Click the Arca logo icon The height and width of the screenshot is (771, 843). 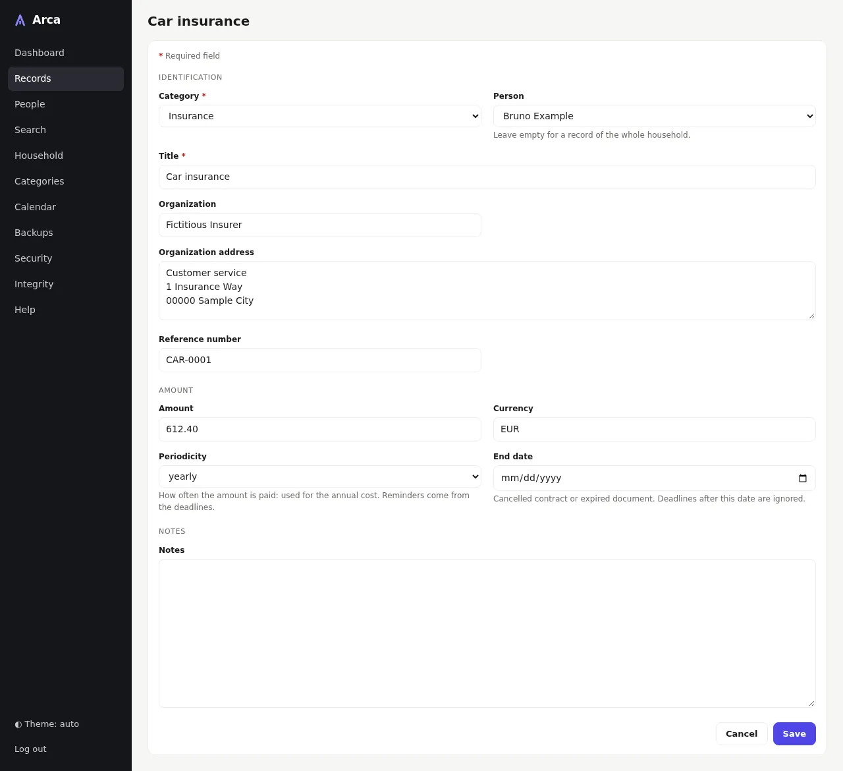[x=20, y=20]
